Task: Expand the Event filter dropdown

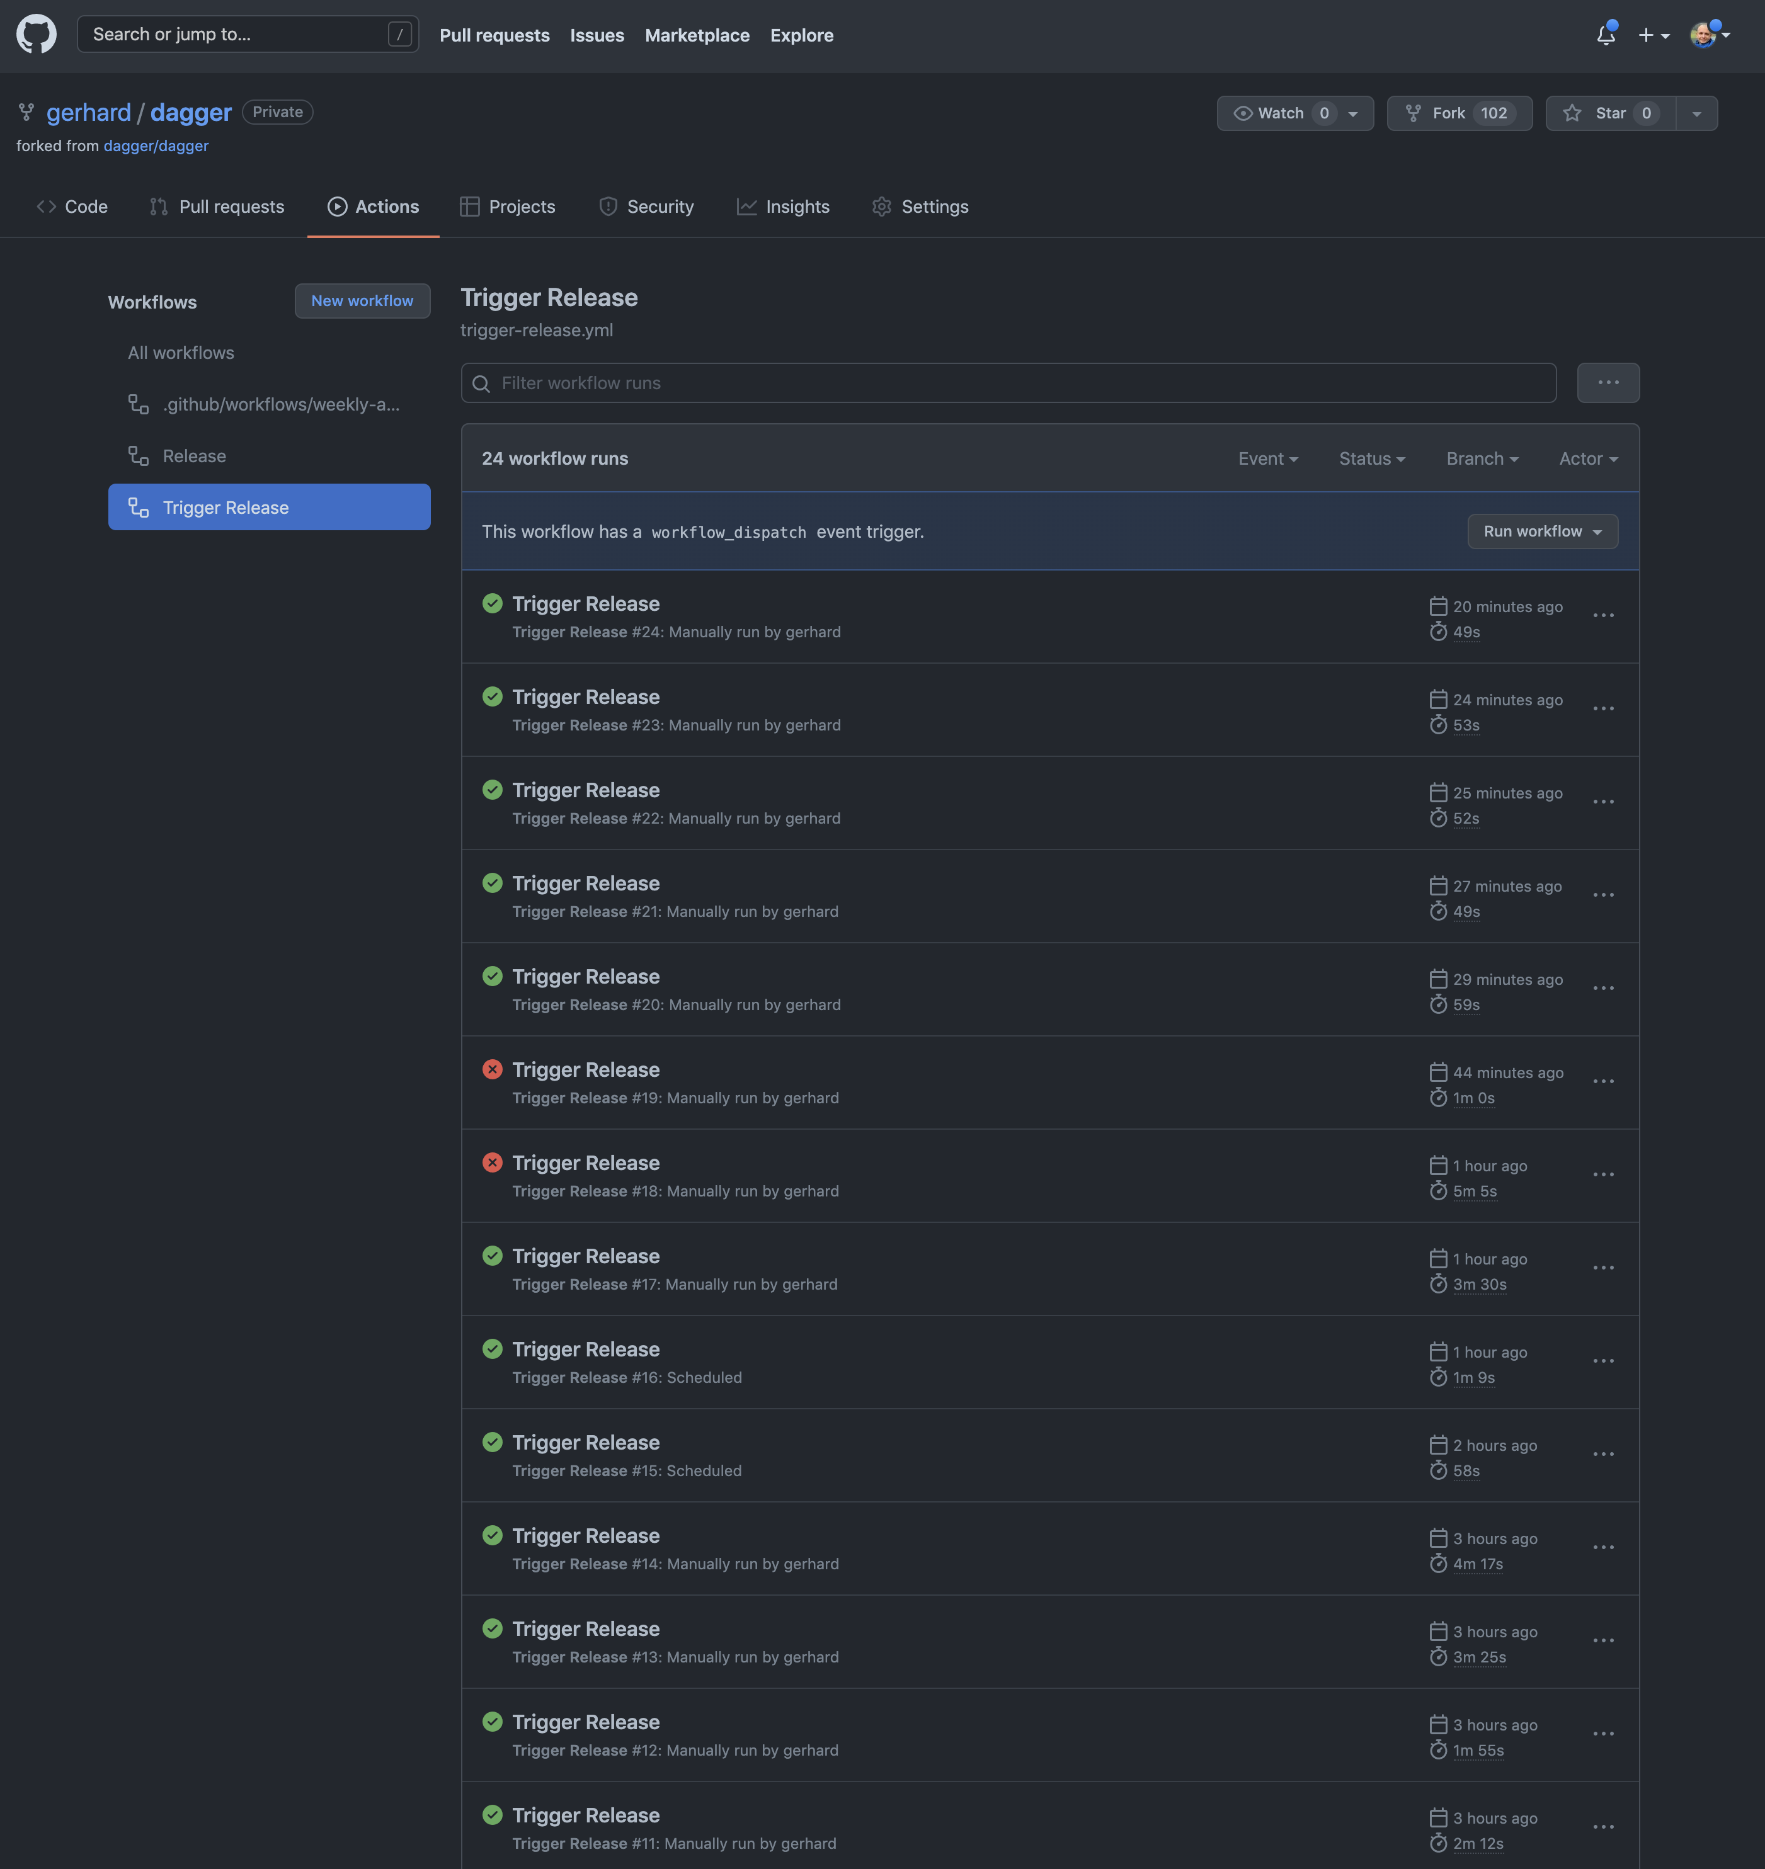Action: click(x=1267, y=459)
